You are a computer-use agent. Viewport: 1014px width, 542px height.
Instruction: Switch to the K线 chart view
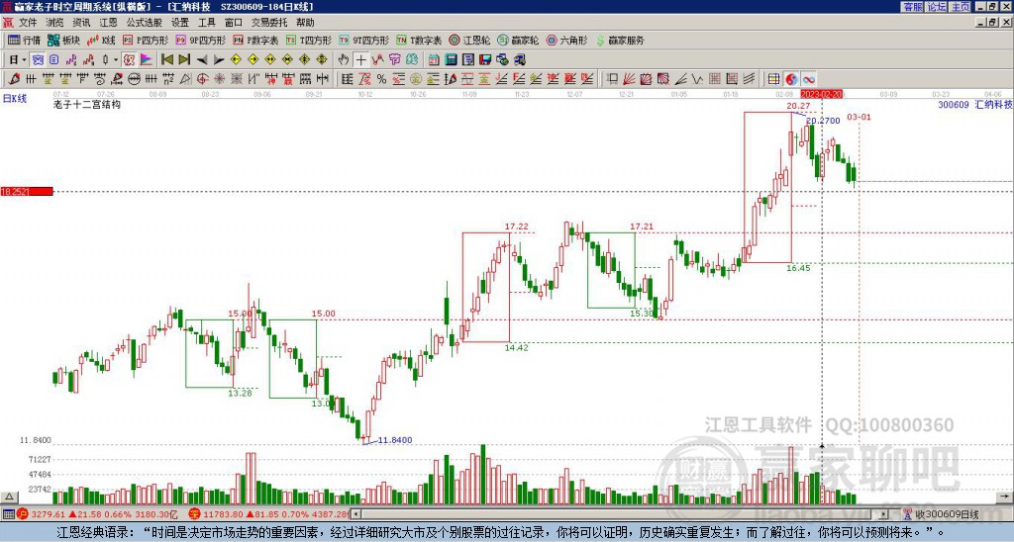(102, 40)
